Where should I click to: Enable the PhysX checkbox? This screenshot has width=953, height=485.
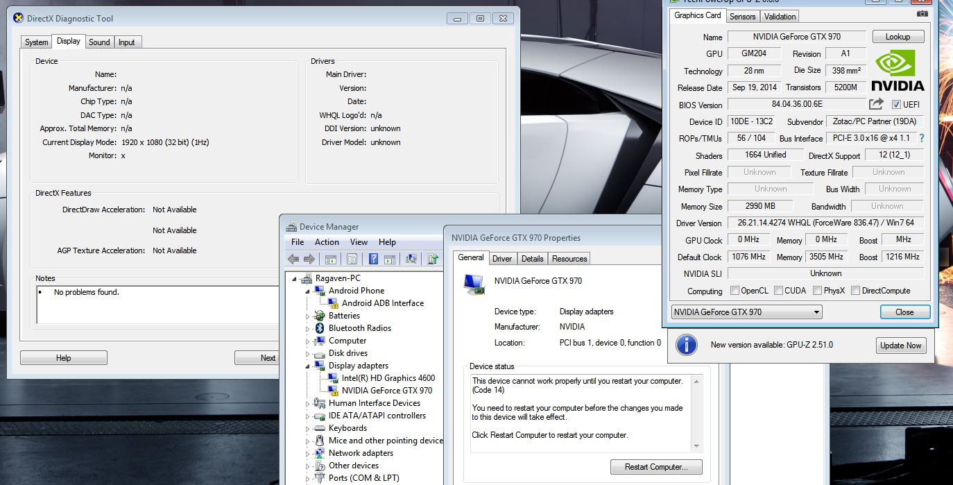click(x=817, y=291)
